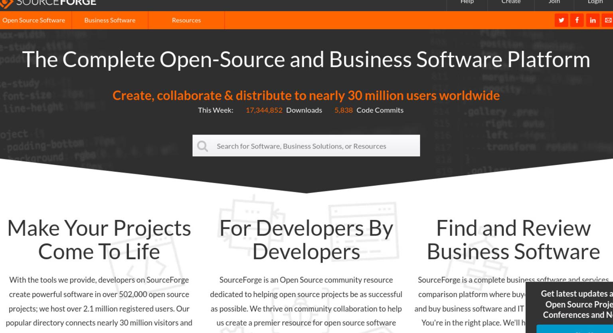Screen dimensions: 613x333
Task: Click the 5,838 code commits count
Action: click(x=344, y=110)
